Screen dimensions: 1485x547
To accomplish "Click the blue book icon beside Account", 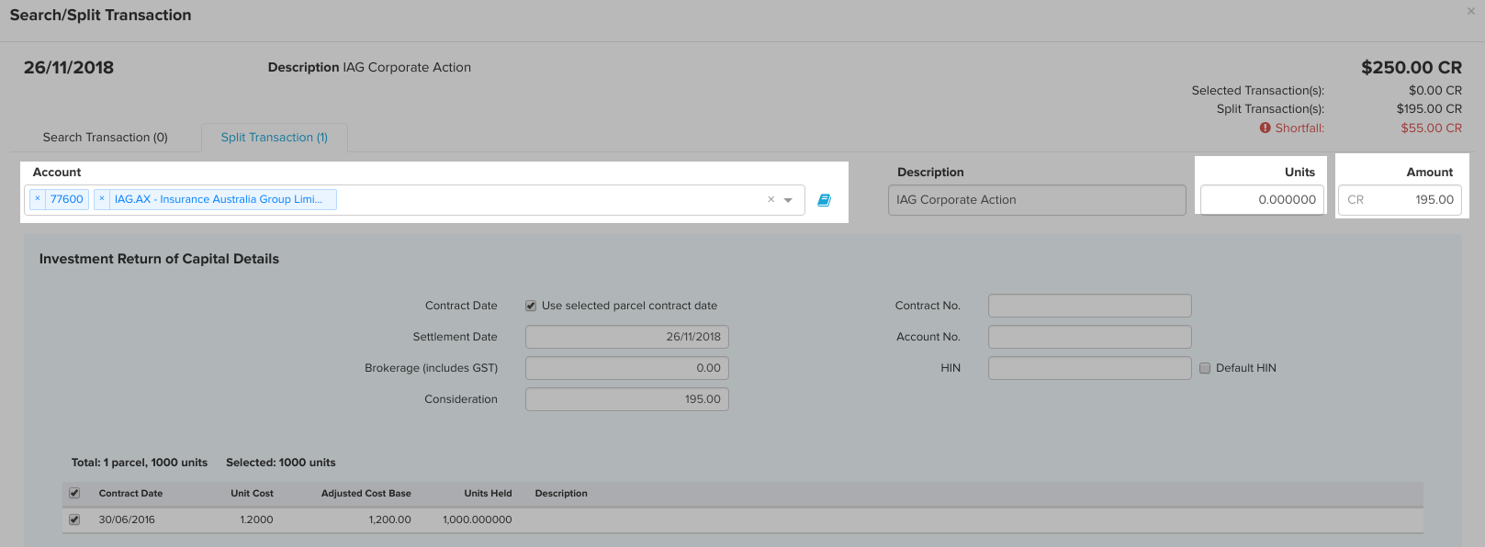I will coord(824,200).
